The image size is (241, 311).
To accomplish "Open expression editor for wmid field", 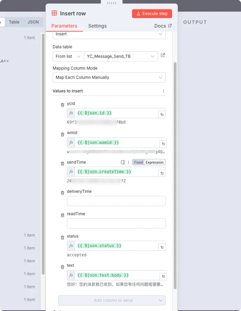I will 163,144.
